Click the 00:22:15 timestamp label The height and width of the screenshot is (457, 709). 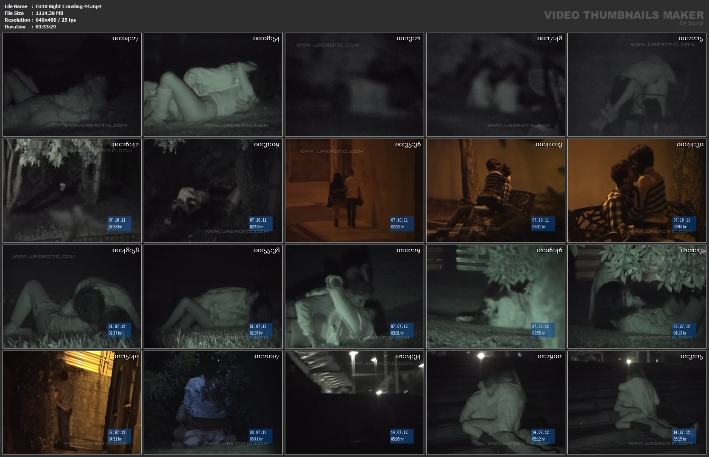click(x=690, y=39)
